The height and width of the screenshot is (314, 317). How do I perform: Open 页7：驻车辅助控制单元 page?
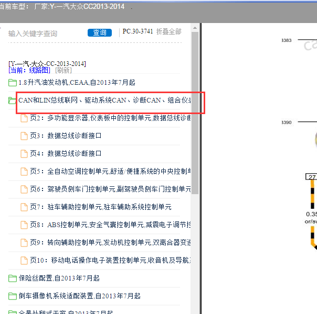click(x=101, y=207)
